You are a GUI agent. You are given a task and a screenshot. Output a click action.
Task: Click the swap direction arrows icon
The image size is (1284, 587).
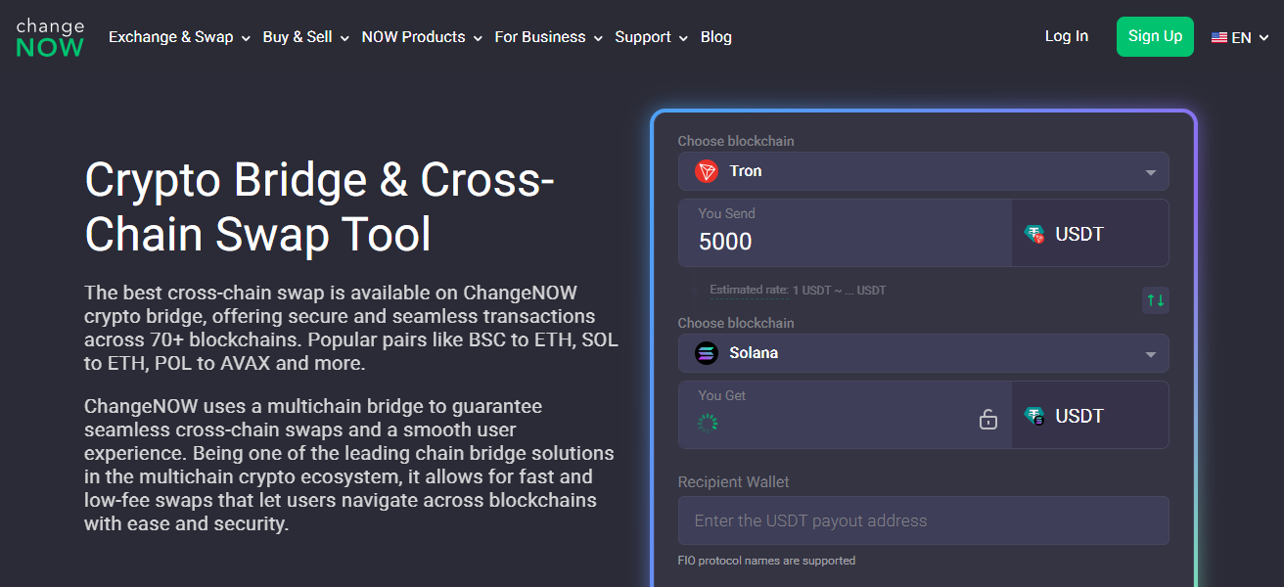pyautogui.click(x=1155, y=300)
